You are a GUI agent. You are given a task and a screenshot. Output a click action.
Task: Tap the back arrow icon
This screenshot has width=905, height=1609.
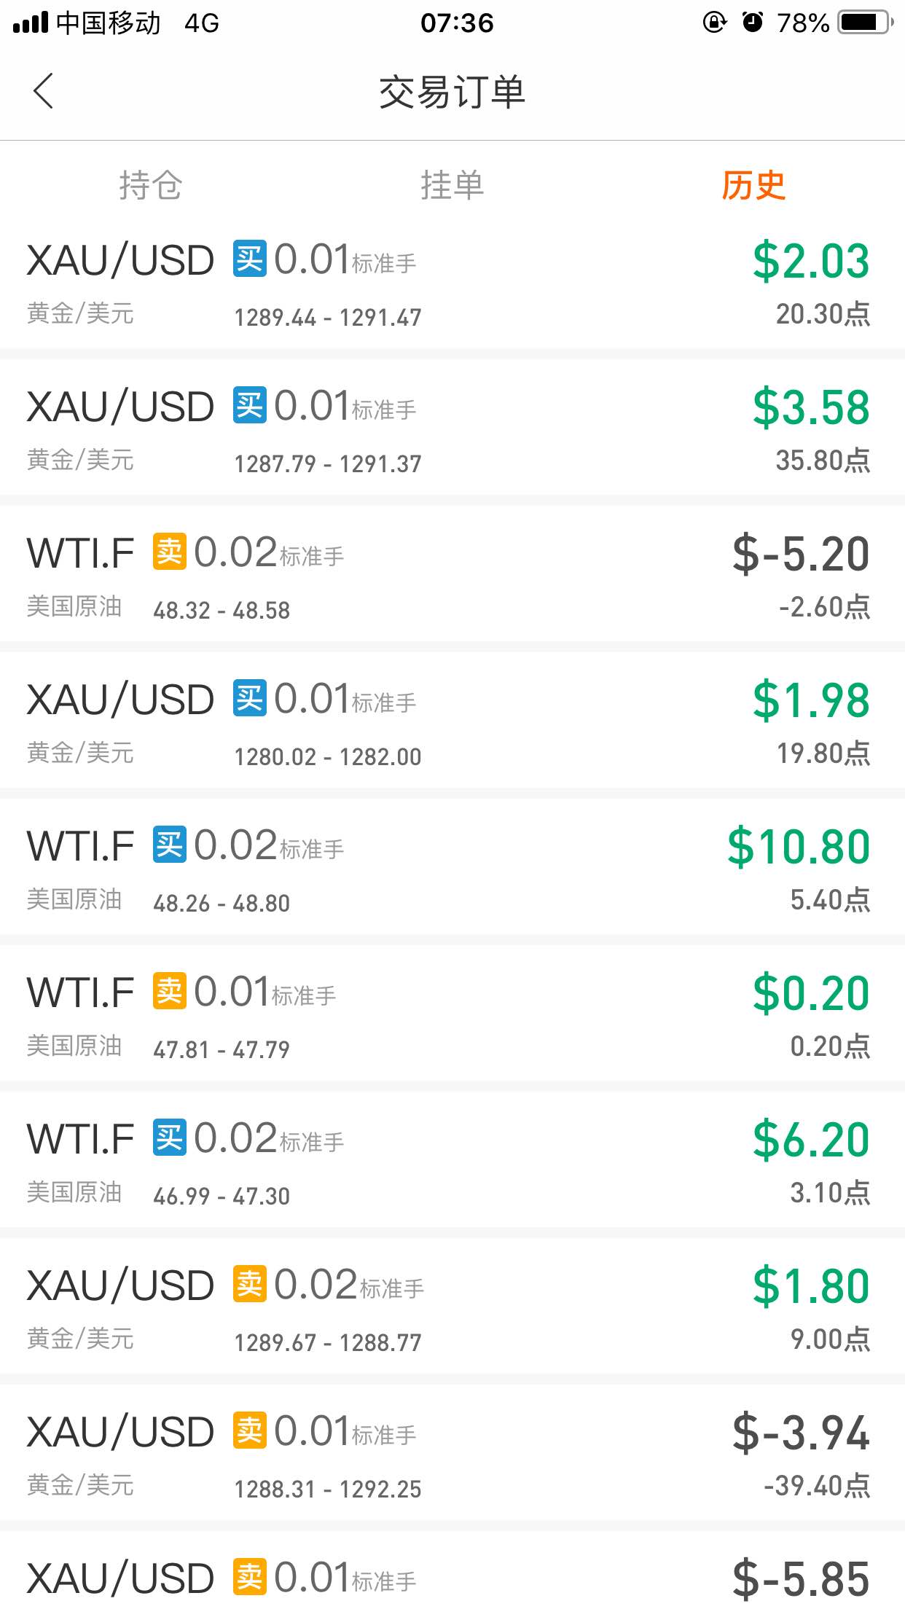(44, 91)
